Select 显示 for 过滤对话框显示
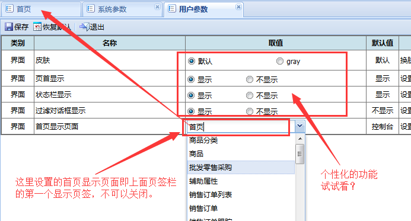Viewport: 411px width, 221px height. tap(191, 111)
